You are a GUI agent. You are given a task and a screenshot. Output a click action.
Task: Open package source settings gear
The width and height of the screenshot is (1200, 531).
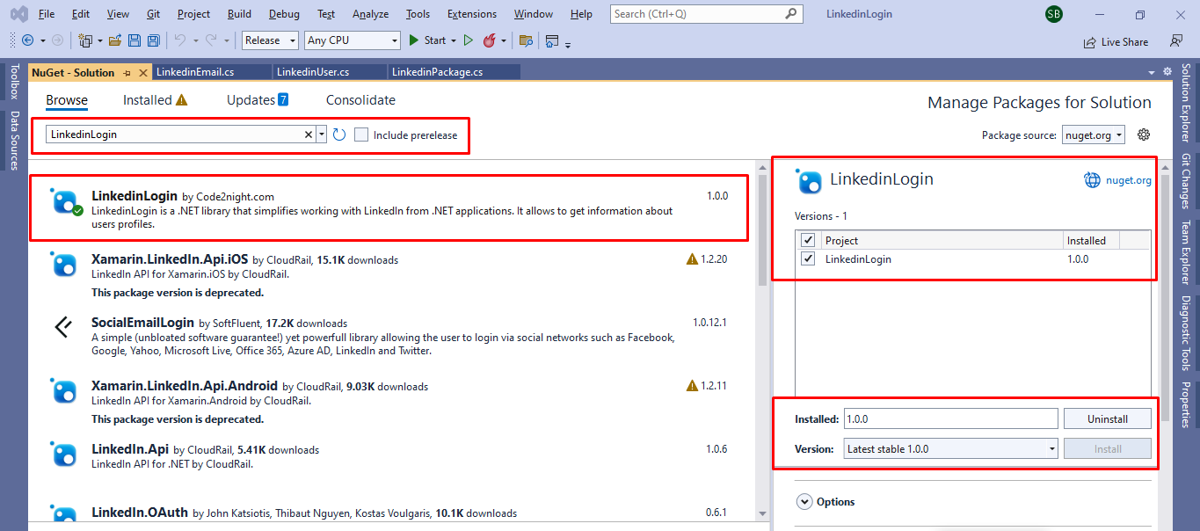[x=1144, y=135]
